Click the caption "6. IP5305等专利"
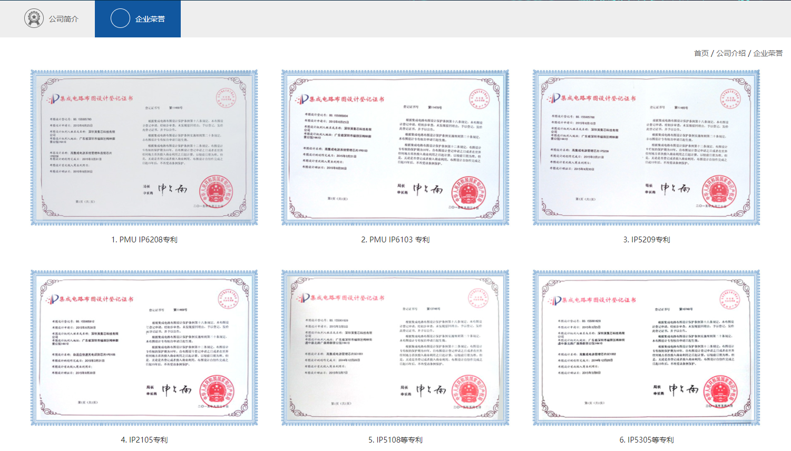 (646, 440)
